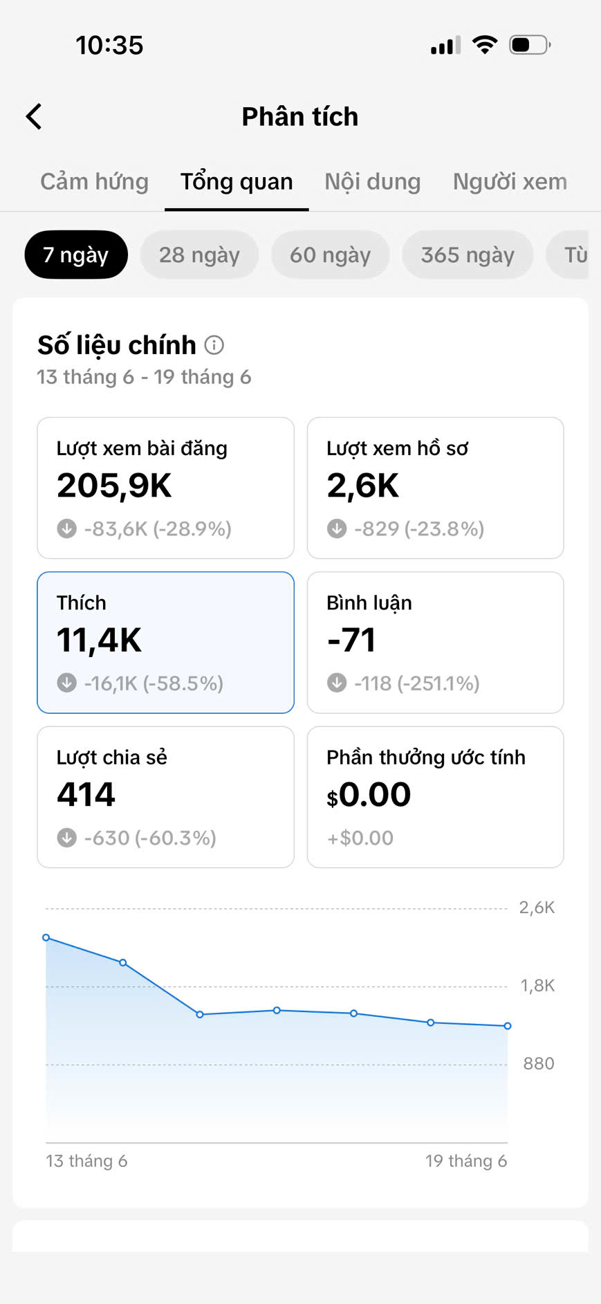Tap the info icon beside Số liệu chính
This screenshot has height=1304, width=601.
pyautogui.click(x=214, y=345)
